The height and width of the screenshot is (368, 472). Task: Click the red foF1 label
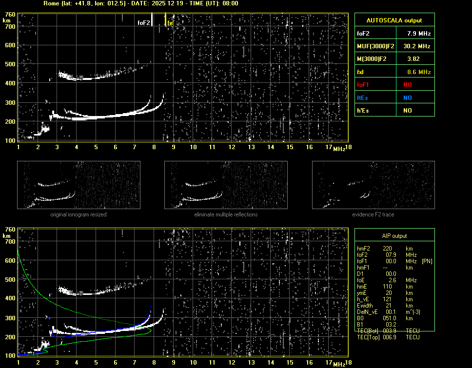(363, 85)
